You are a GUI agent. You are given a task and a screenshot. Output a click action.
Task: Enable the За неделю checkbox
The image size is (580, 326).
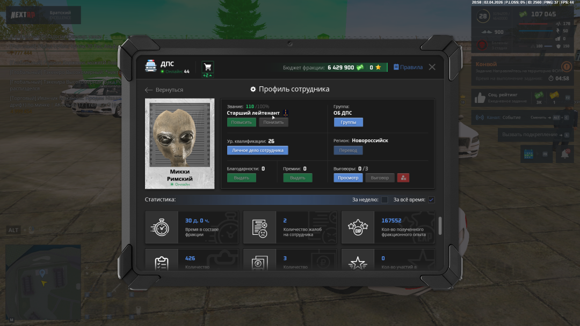click(385, 200)
